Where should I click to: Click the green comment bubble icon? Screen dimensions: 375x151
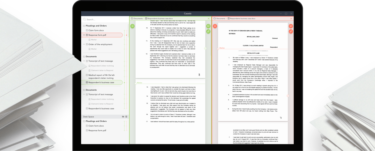point(208,26)
